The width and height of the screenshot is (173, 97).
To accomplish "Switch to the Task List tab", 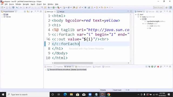I will pos(150,12).
